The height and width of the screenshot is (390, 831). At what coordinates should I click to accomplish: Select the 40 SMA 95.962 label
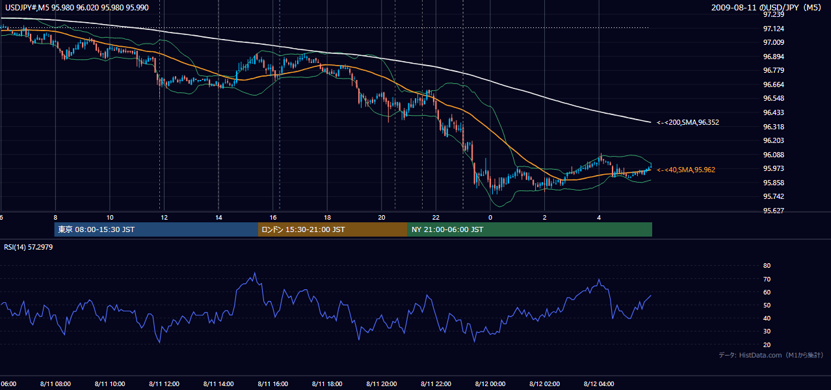pos(686,170)
